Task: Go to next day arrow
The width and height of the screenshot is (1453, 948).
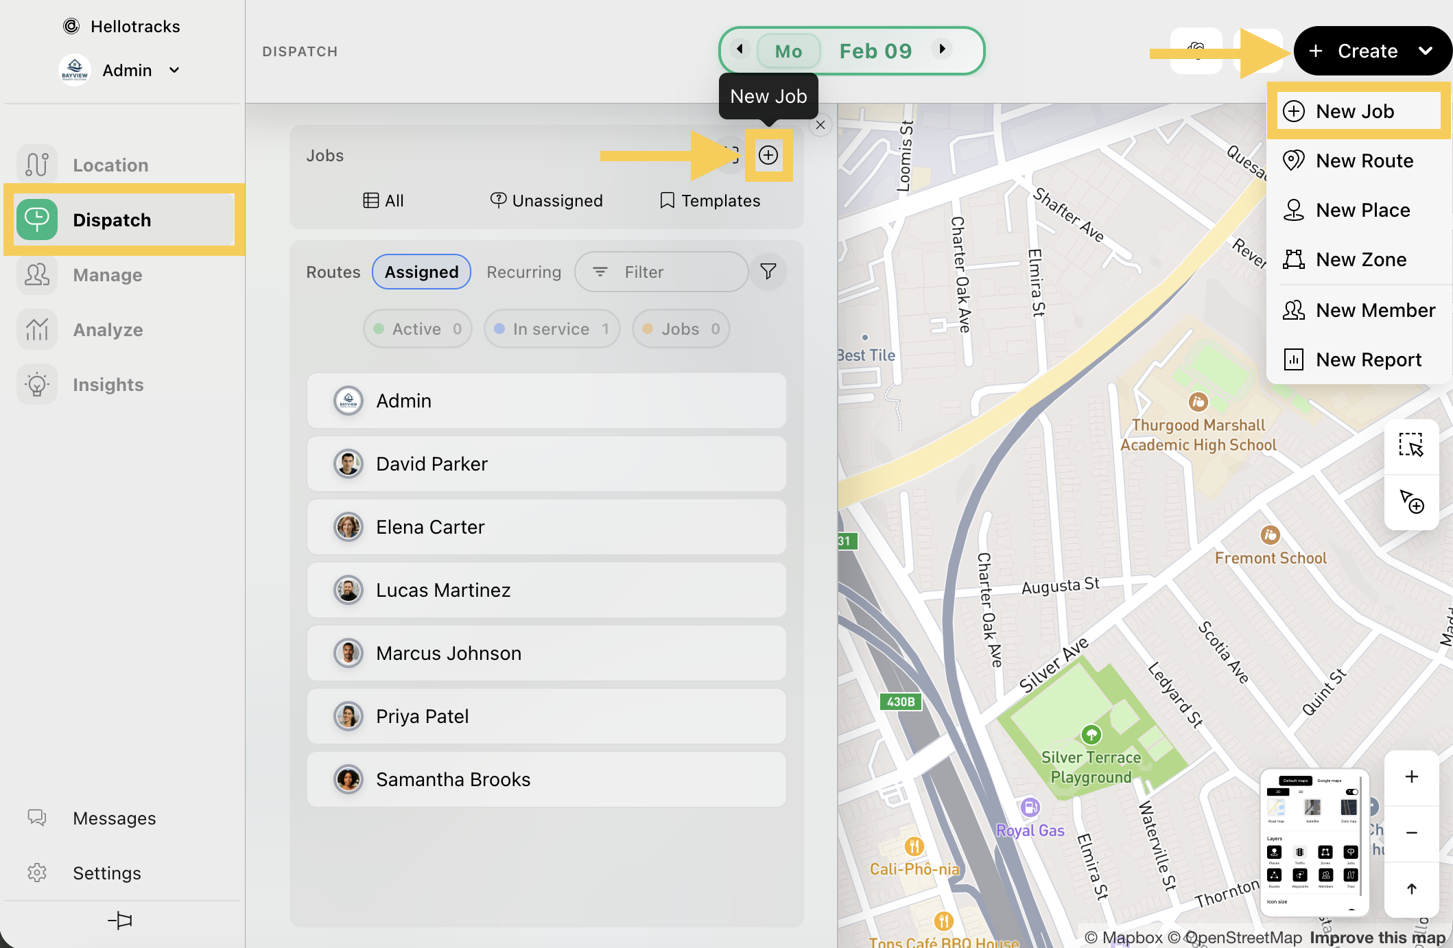Action: 943,49
